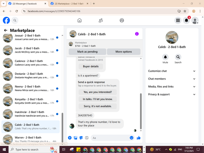Viewport: 204px width, 153px height.
Task: Open Neena's 2-Bed 1-Bath conversation
Action: point(31,89)
